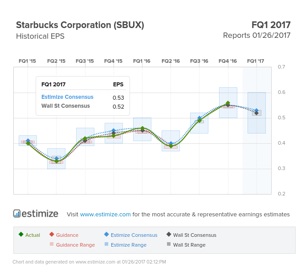Click the FQ4 '16 actual EPS green diamond
The height and width of the screenshot is (276, 305).
click(x=228, y=103)
